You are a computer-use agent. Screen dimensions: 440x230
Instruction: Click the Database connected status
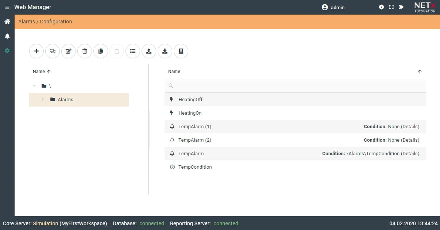point(152,223)
